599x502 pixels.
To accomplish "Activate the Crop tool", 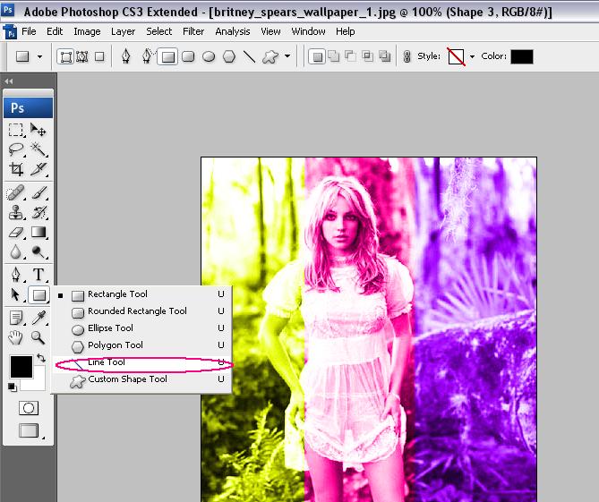I will 17,169.
